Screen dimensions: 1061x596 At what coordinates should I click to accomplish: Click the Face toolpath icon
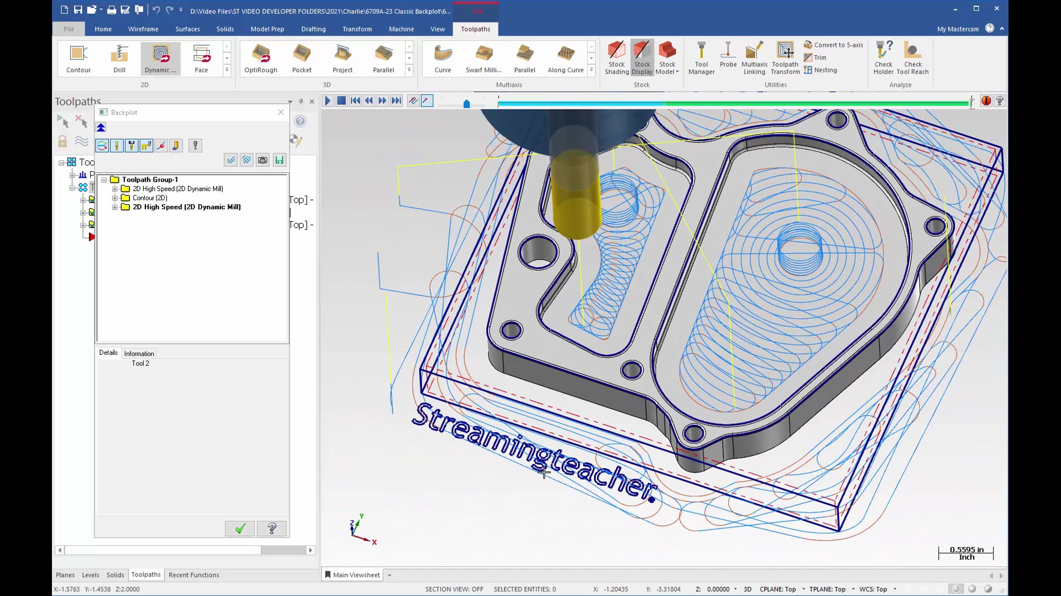pos(201,58)
